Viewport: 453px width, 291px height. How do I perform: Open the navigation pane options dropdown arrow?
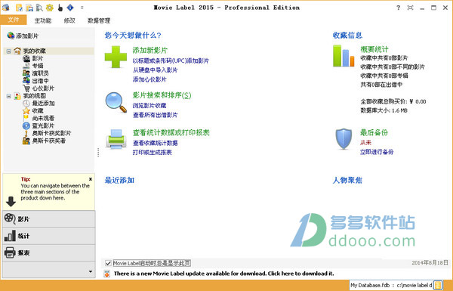tap(91, 271)
